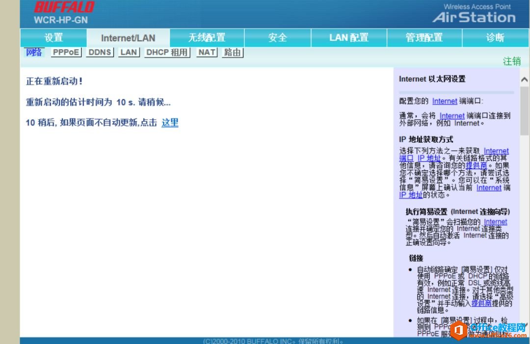Open the NAT sub-tab
530x344 pixels.
(x=207, y=52)
